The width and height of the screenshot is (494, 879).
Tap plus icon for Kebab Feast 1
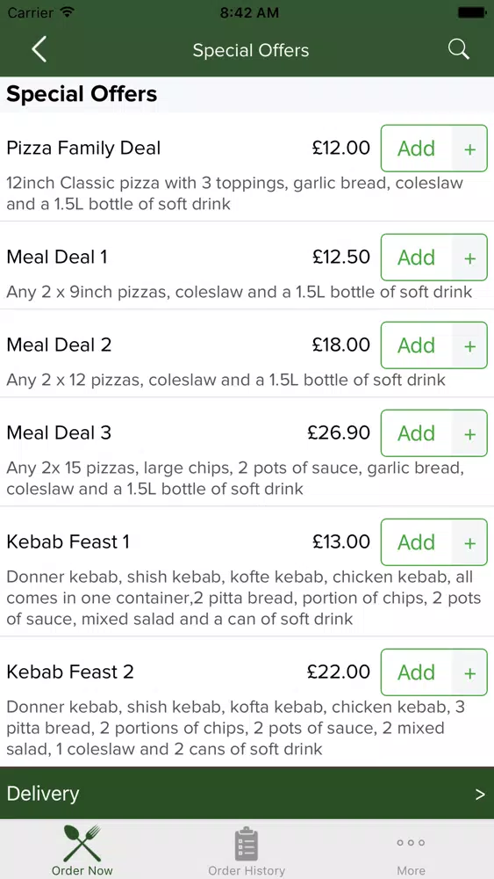[x=470, y=542]
